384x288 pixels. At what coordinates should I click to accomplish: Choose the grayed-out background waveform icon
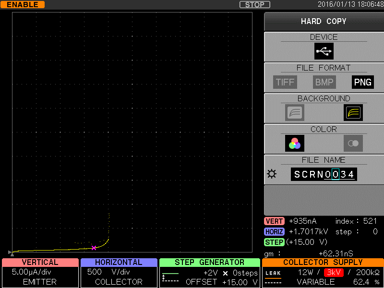tap(295, 113)
